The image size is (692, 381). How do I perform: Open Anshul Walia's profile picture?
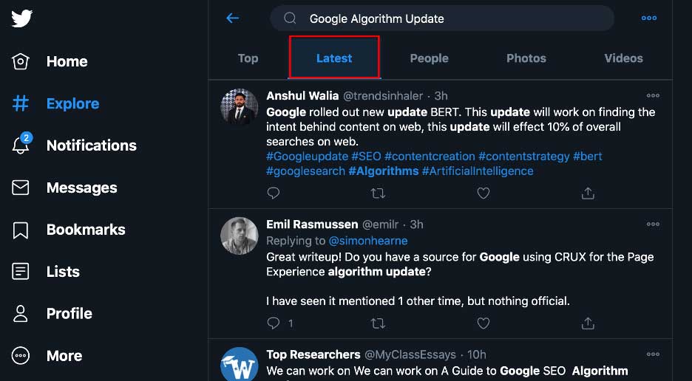[x=240, y=107]
